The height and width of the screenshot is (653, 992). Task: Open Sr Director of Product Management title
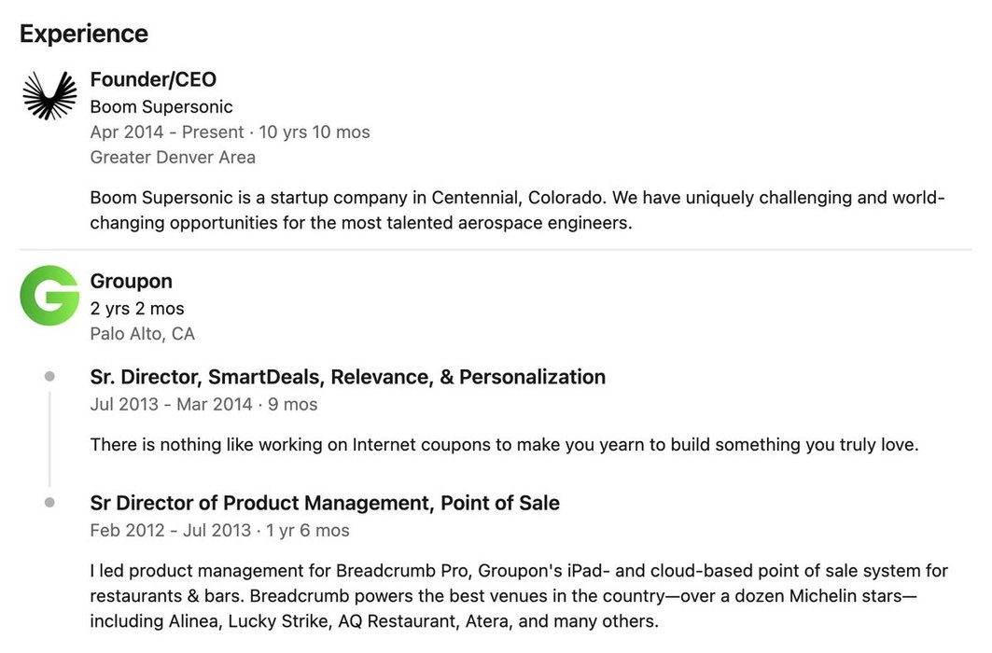pyautogui.click(x=325, y=504)
